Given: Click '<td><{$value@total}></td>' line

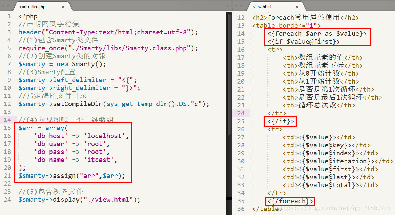Looking at the screenshot, I should point(331,186).
